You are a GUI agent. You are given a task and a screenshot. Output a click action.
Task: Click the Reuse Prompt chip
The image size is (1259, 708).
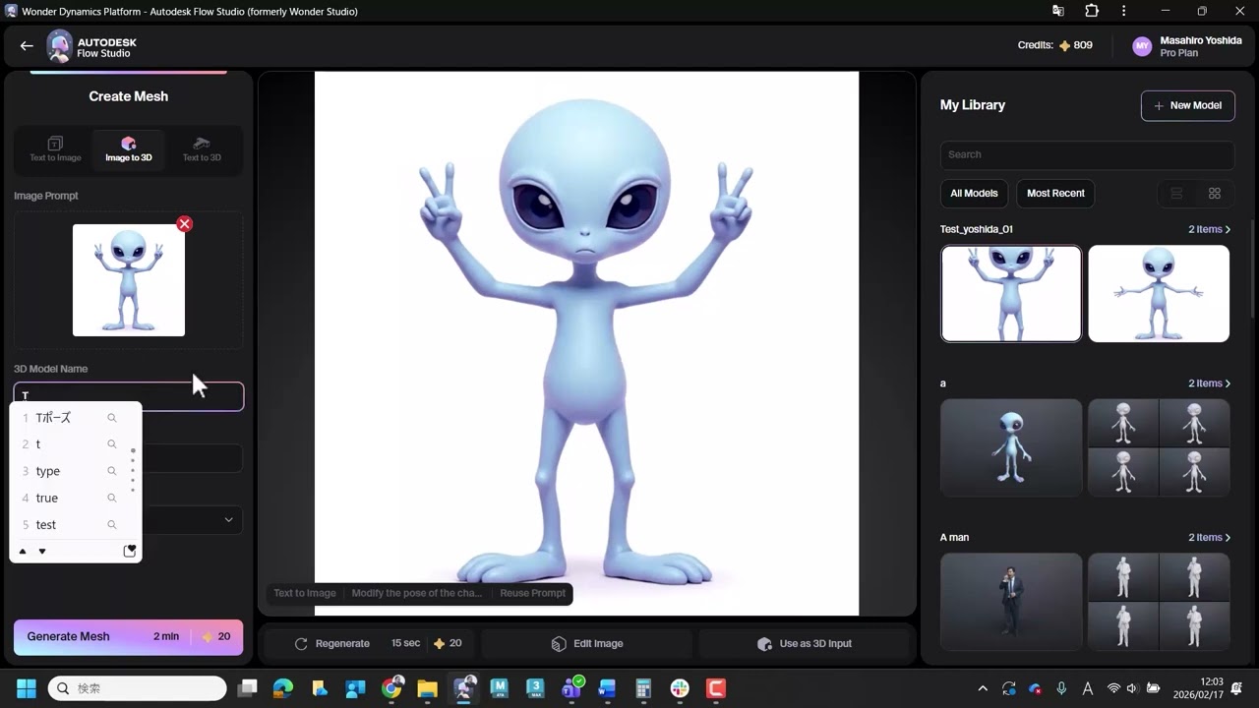(533, 593)
